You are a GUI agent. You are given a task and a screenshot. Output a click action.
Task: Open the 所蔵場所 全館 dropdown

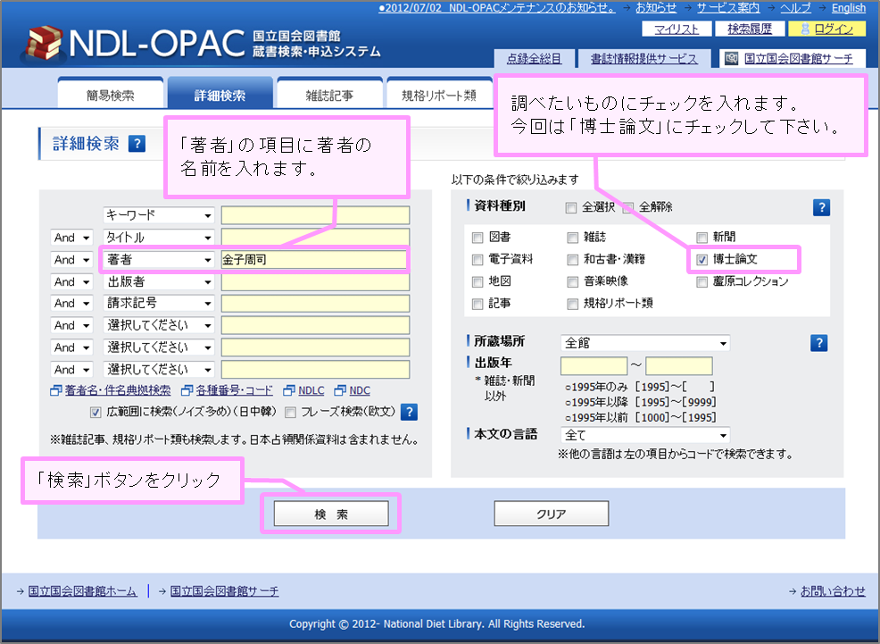tap(645, 342)
